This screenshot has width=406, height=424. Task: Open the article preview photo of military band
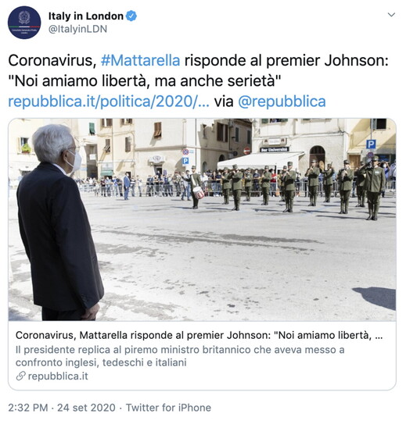202,219
